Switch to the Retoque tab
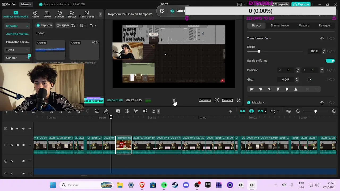This screenshot has height=191, width=340. [324, 25]
